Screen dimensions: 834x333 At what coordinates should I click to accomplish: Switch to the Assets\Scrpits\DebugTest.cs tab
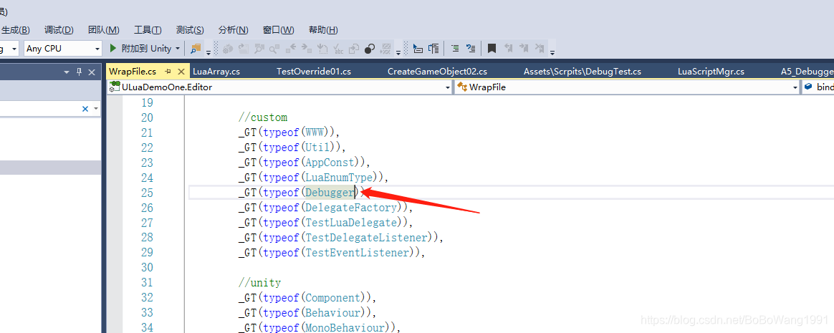(583, 72)
